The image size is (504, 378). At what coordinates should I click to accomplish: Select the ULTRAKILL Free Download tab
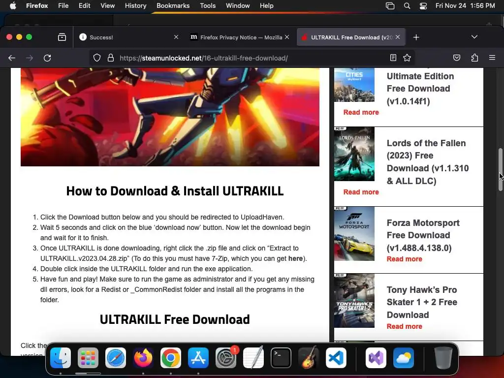click(x=350, y=37)
